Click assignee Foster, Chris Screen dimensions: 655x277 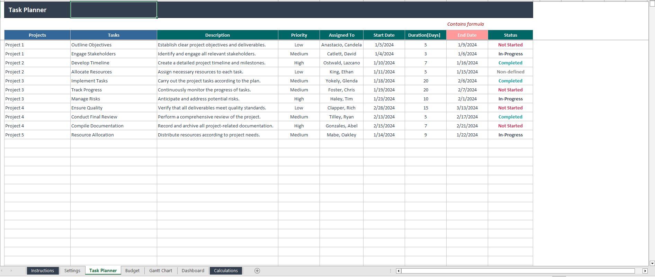click(341, 90)
